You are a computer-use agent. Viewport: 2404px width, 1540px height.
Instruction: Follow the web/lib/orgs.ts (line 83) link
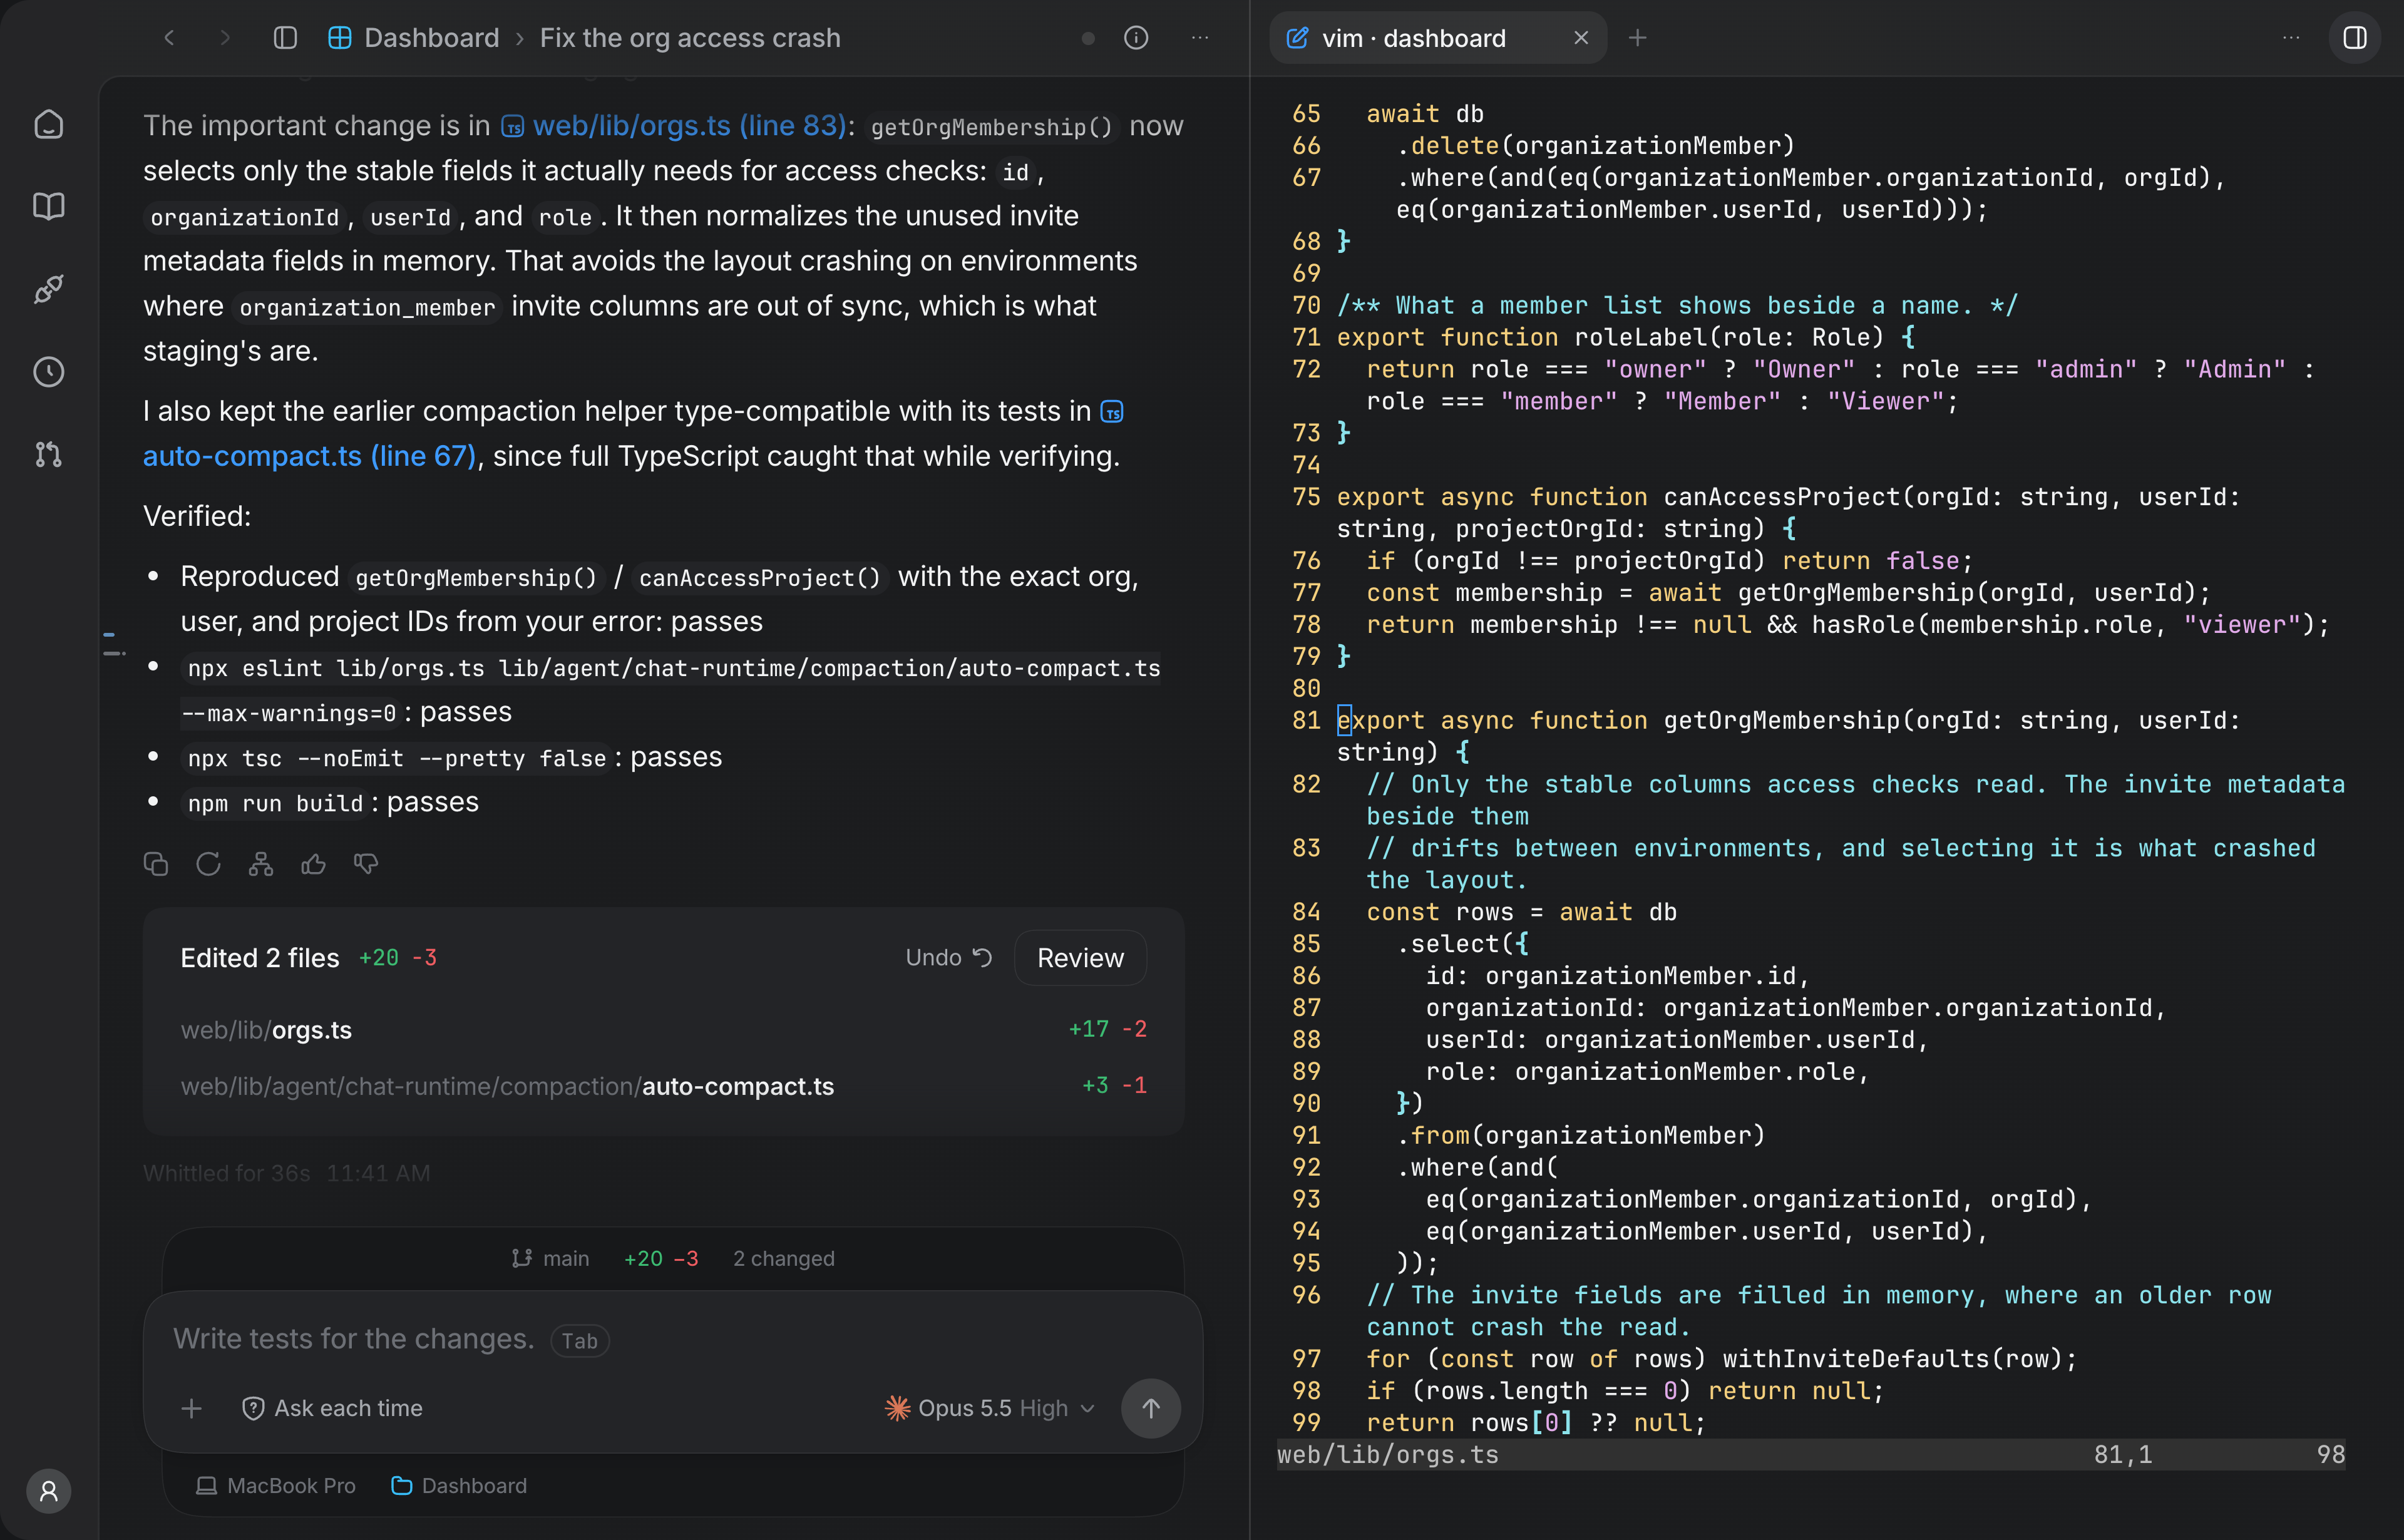(x=673, y=126)
